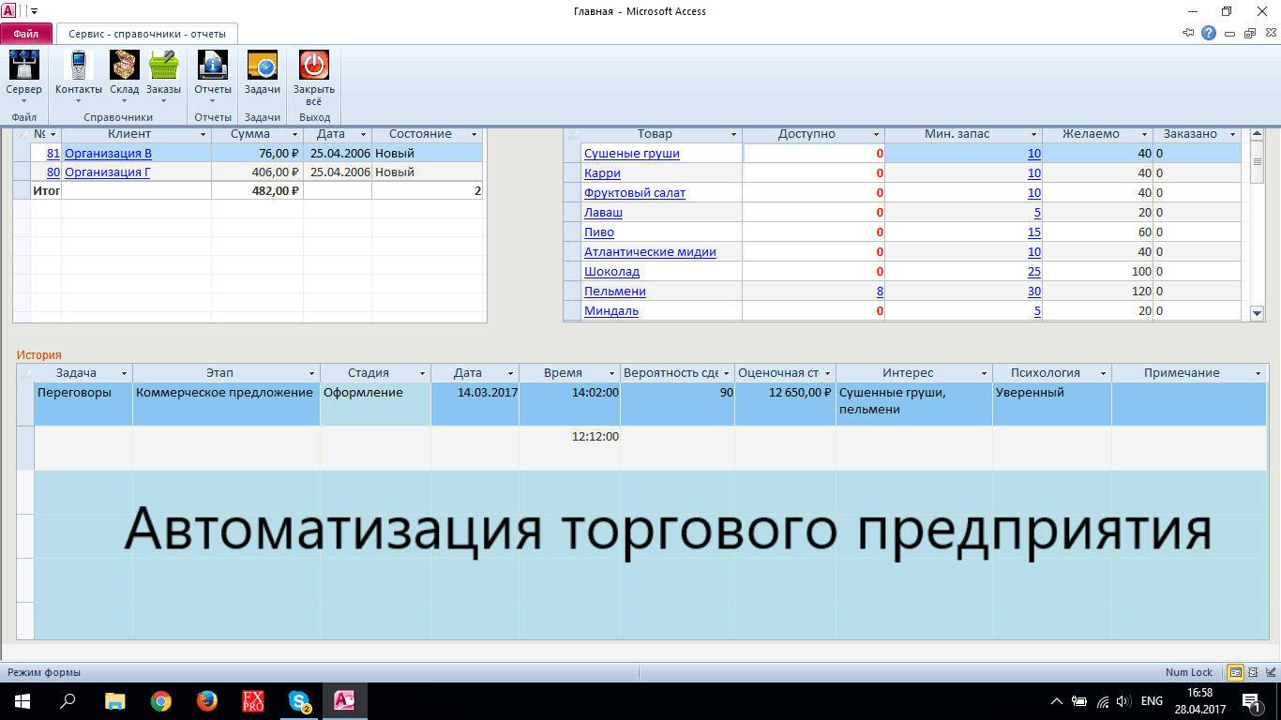Select the Переговоры task cell
This screenshot has height=720, width=1281.
pos(83,404)
